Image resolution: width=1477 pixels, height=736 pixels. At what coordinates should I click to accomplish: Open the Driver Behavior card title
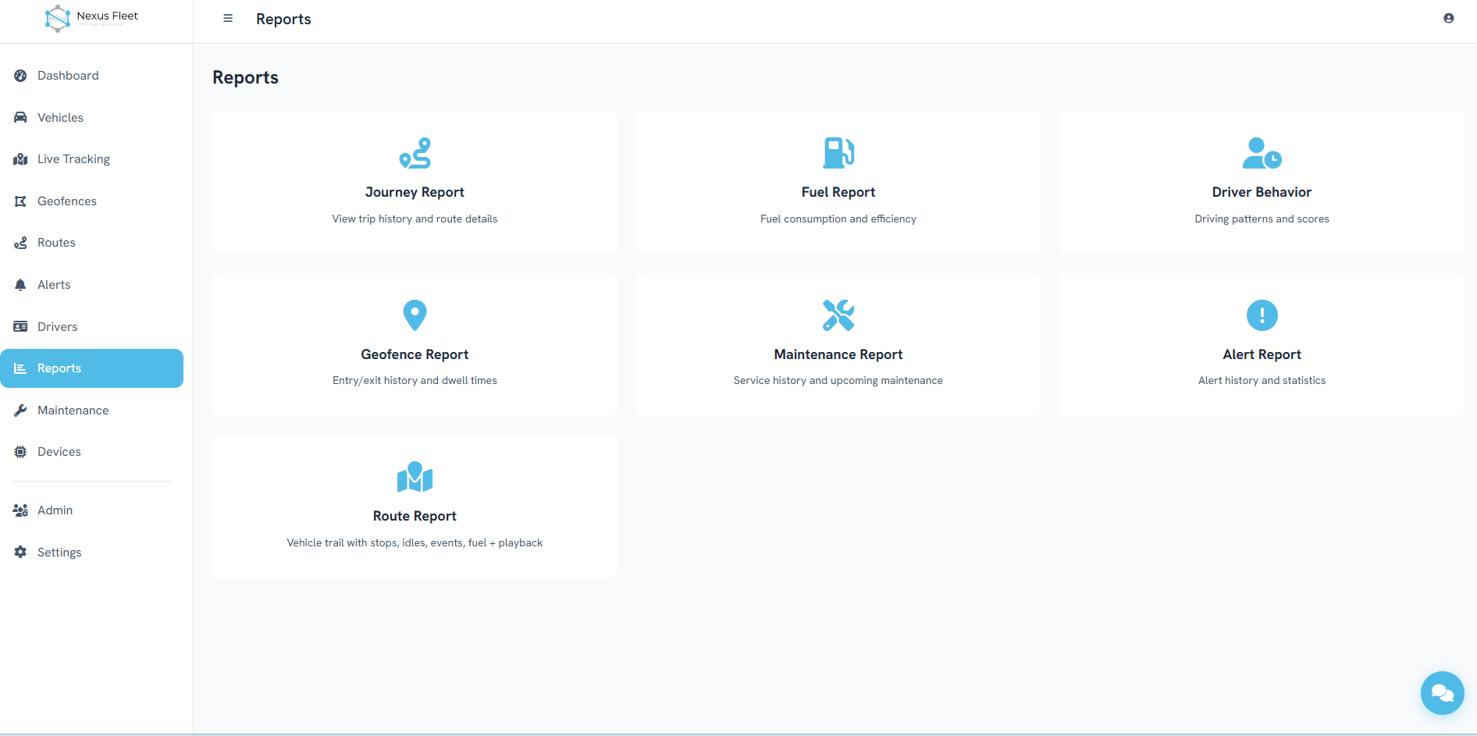tap(1262, 192)
